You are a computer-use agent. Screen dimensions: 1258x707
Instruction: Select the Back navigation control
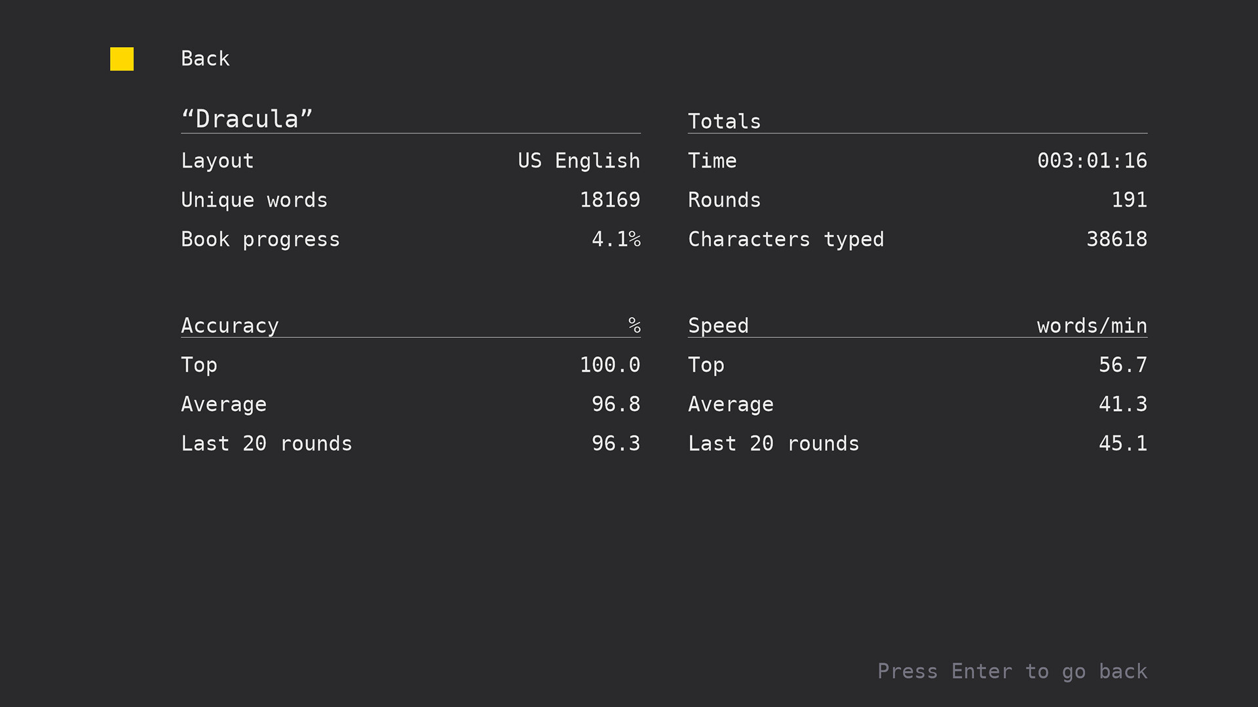tap(205, 58)
